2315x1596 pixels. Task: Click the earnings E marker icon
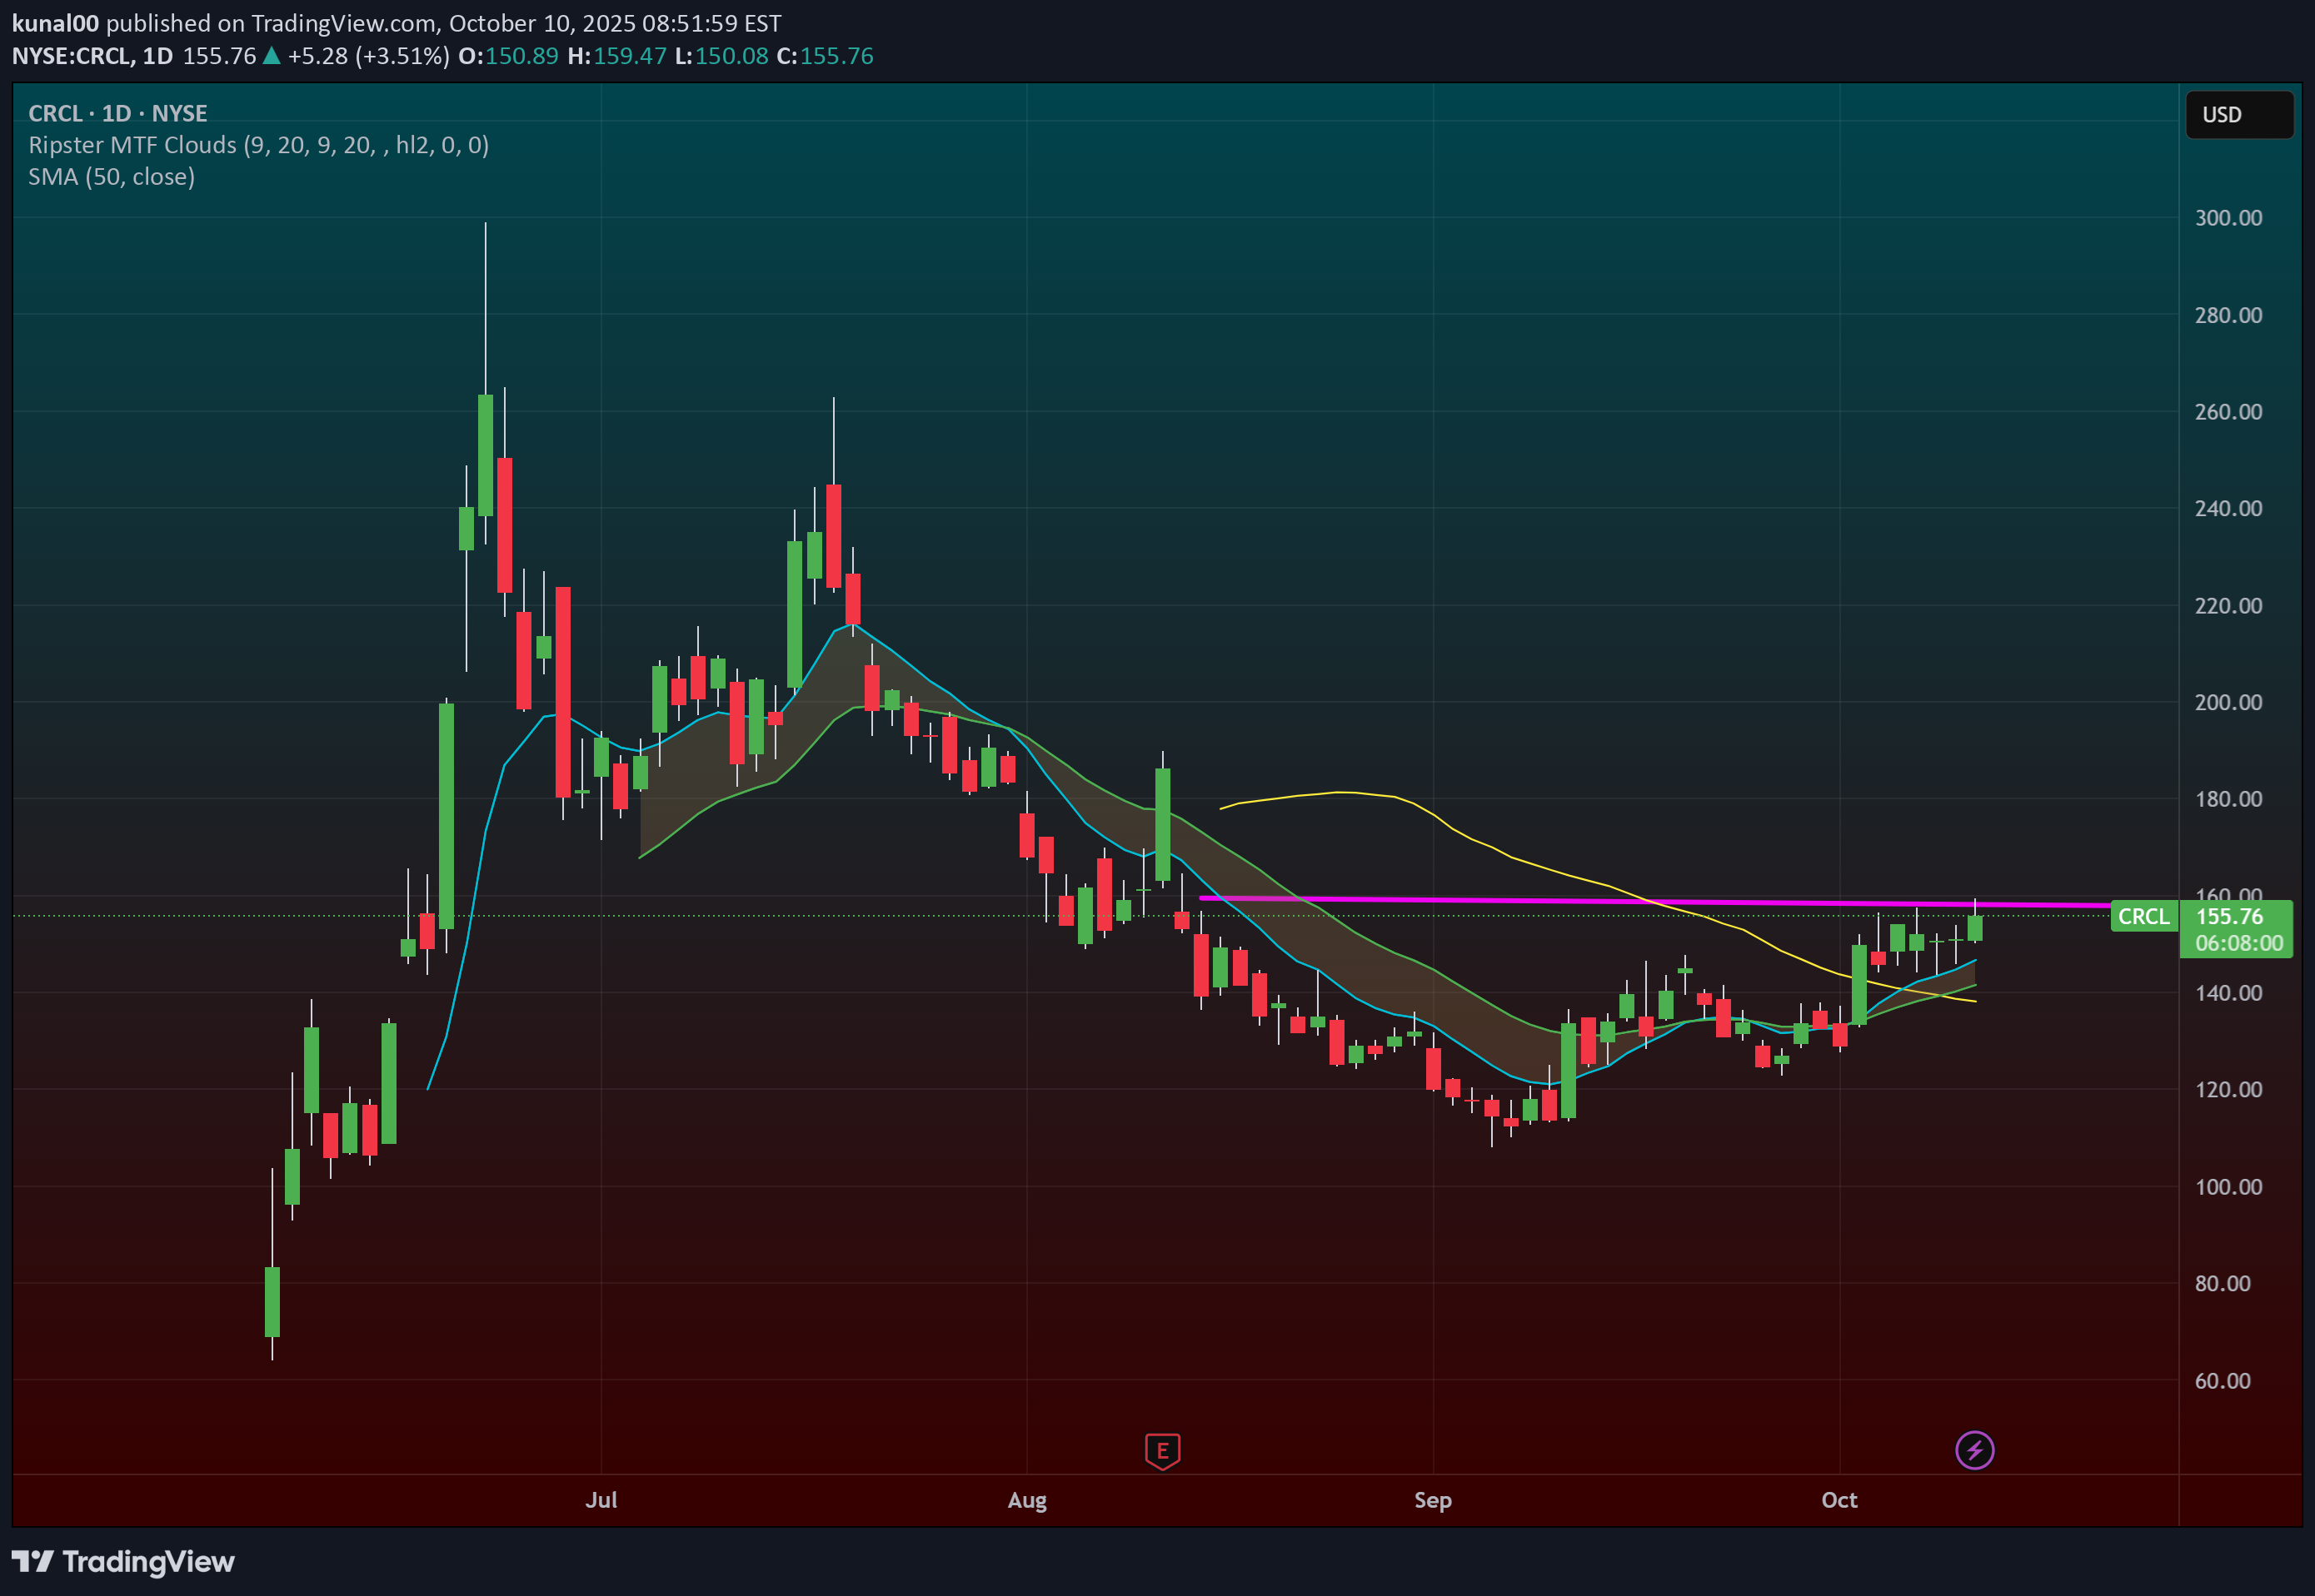click(1161, 1450)
